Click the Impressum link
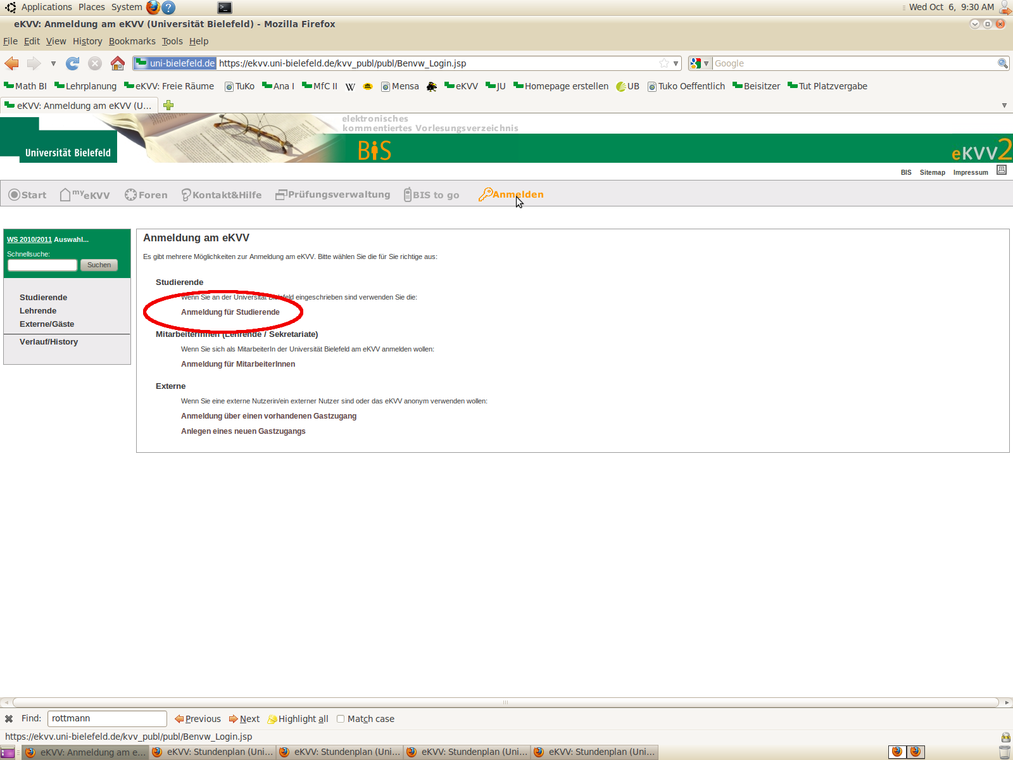 coord(971,172)
